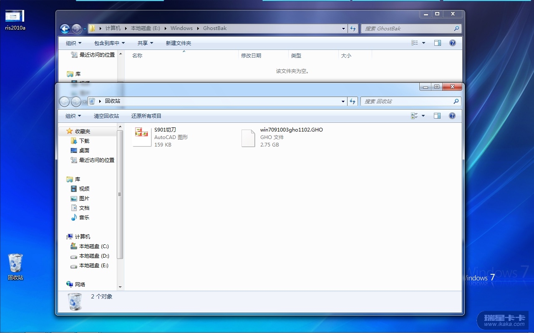Open 图片 library in sidebar

click(x=80, y=199)
